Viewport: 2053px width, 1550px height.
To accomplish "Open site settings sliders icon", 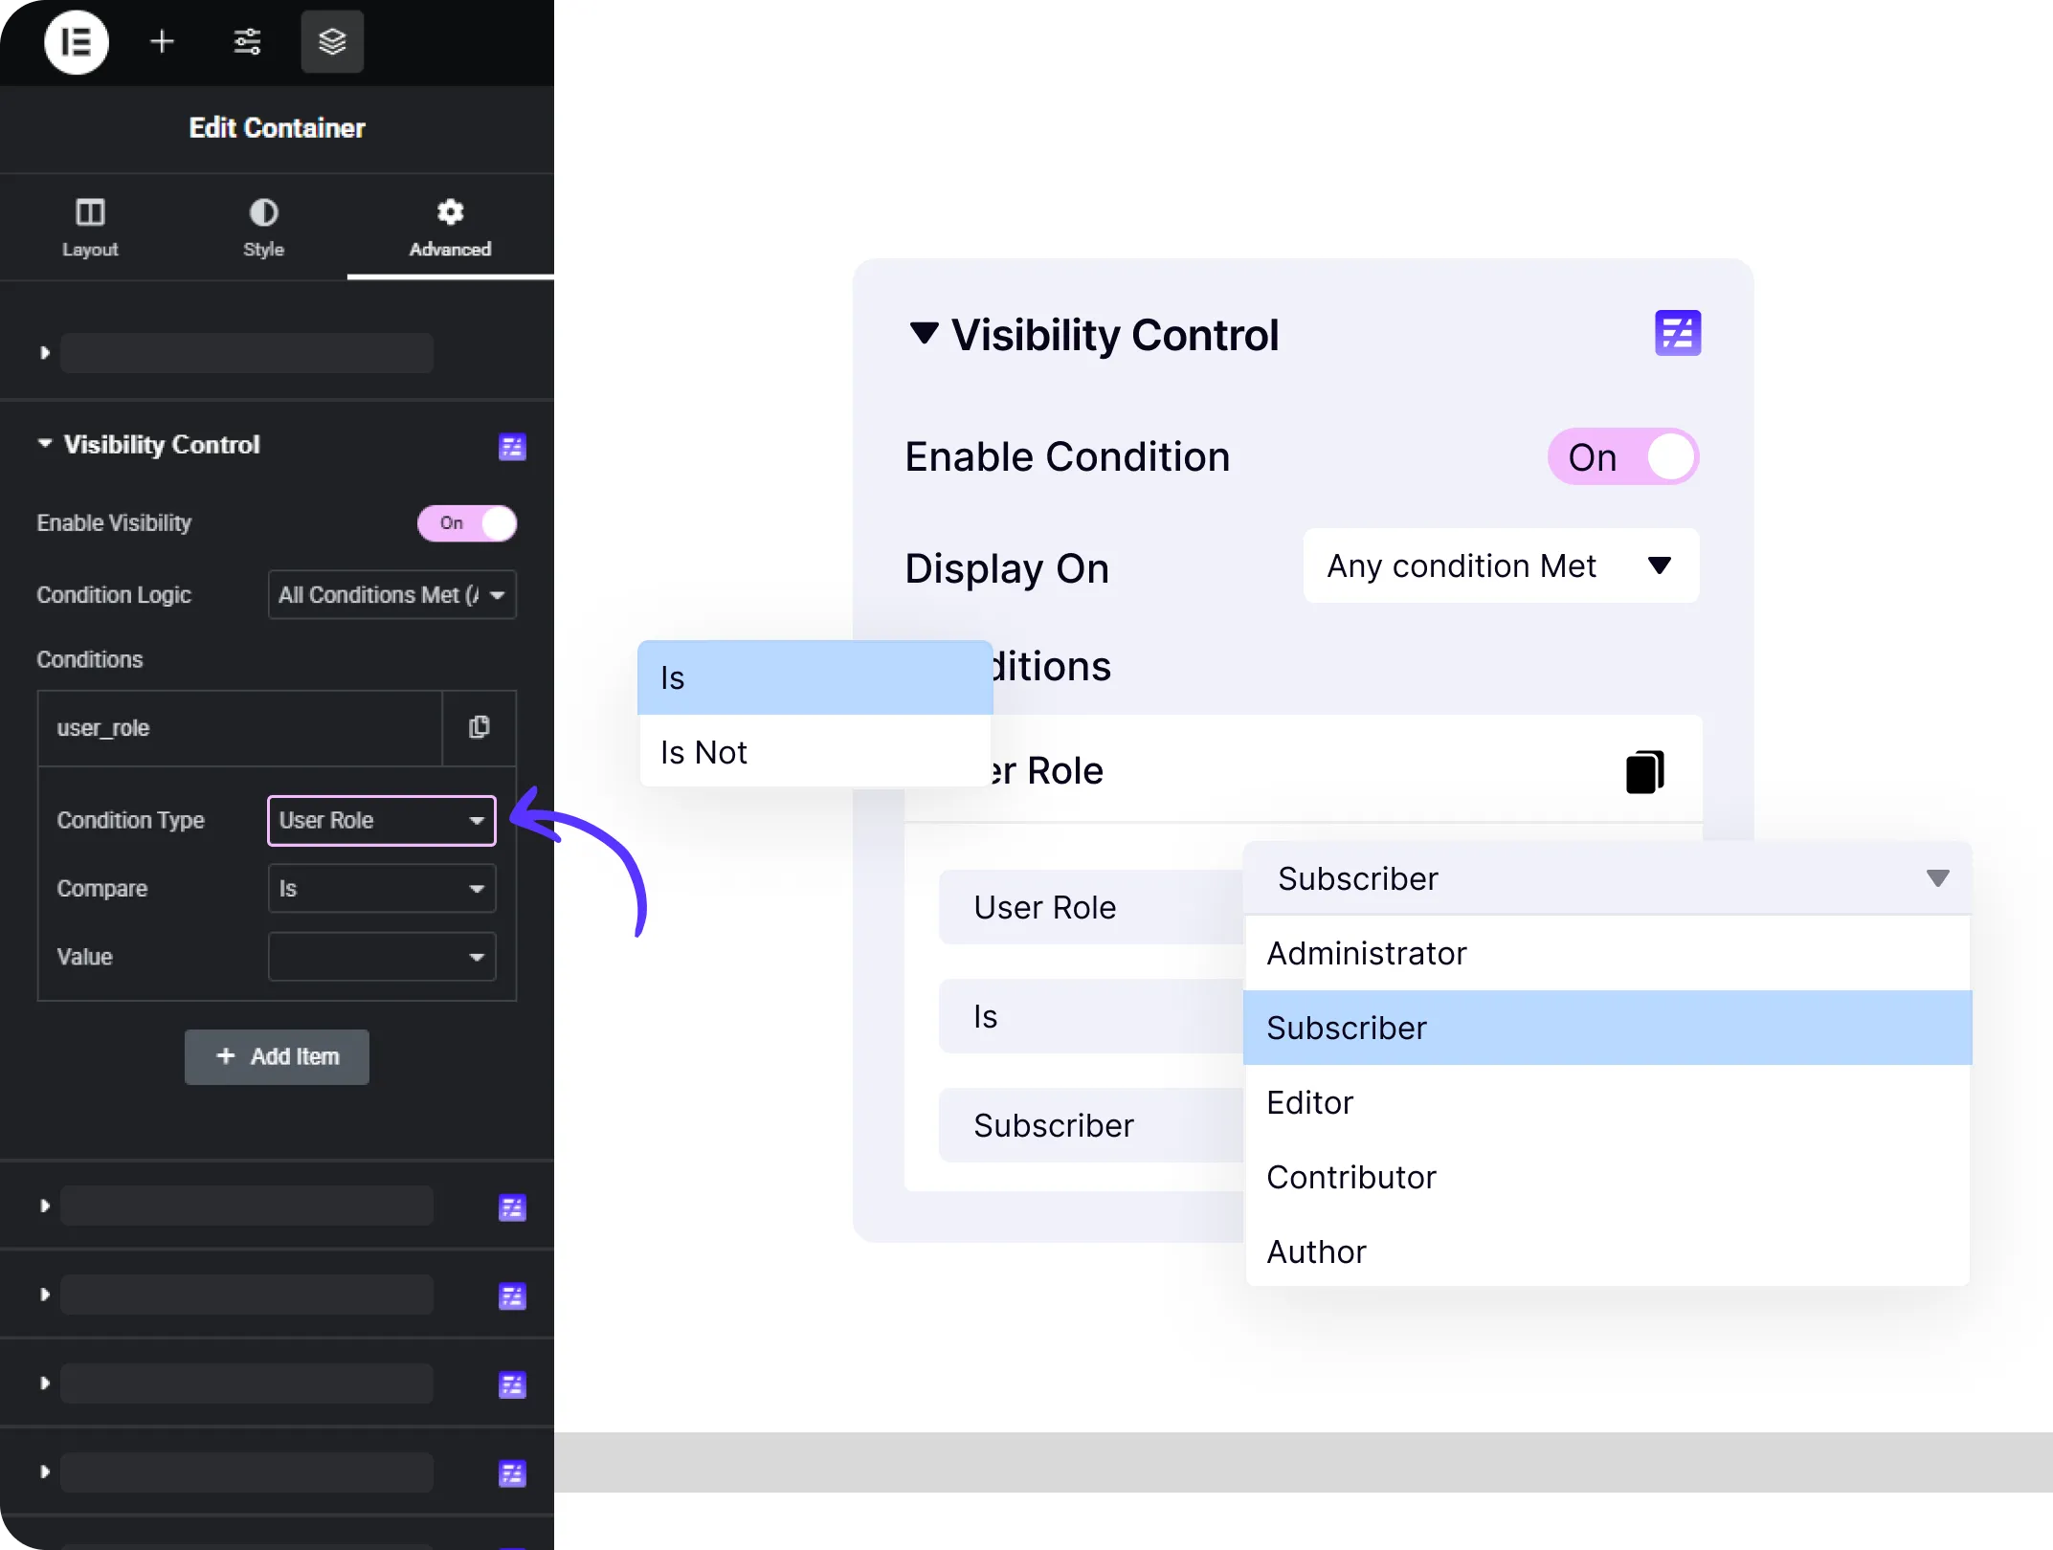I will tap(247, 42).
